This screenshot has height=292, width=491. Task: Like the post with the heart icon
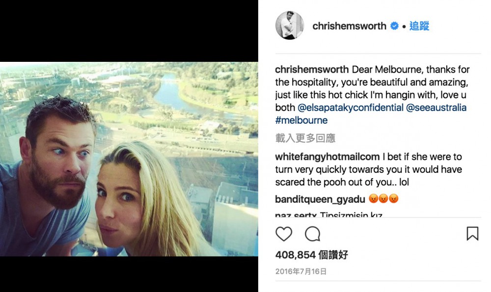click(284, 234)
